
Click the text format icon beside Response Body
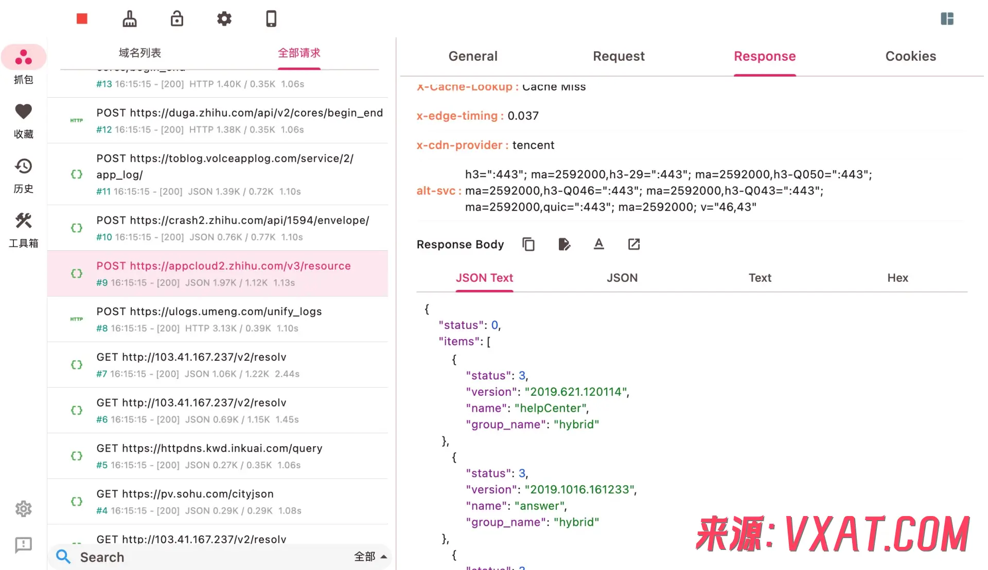tap(598, 244)
